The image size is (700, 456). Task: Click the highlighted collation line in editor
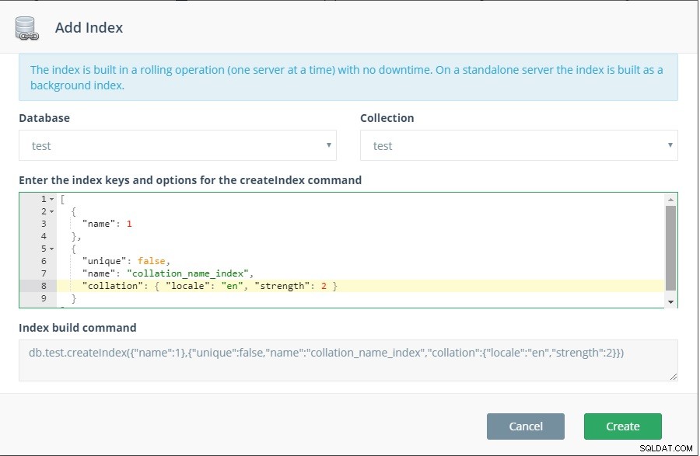point(360,286)
